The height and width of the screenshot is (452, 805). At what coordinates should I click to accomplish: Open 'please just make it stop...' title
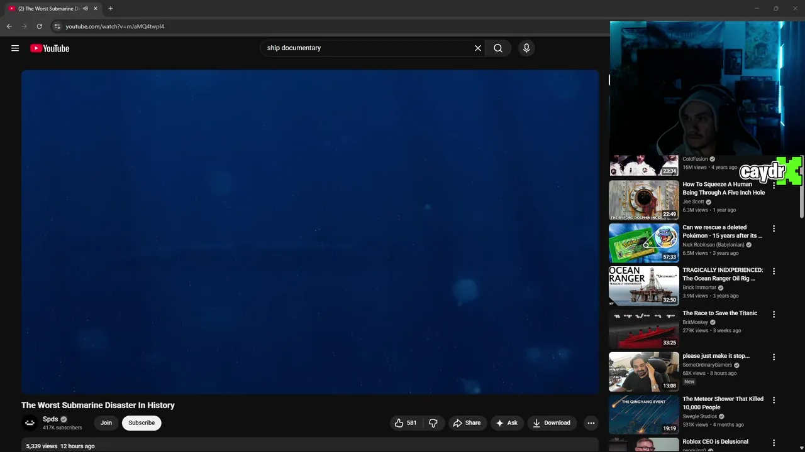pyautogui.click(x=716, y=356)
